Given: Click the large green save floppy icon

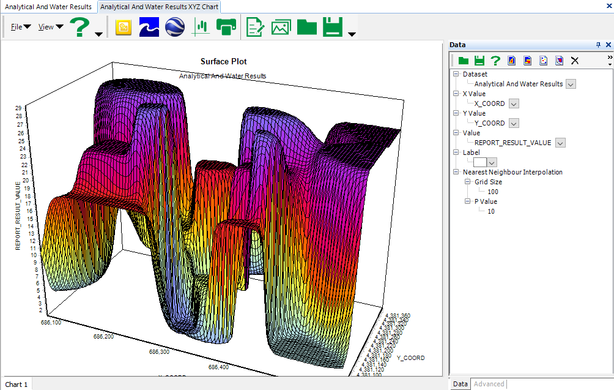Looking at the screenshot, I should [x=332, y=27].
